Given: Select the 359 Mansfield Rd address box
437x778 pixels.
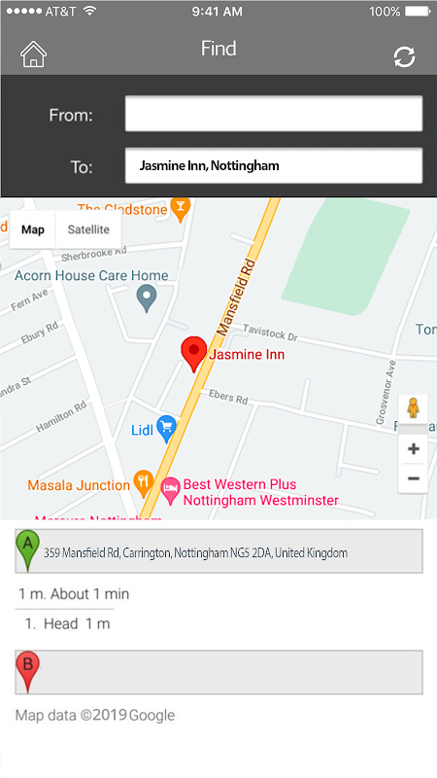Looking at the screenshot, I should [218, 551].
